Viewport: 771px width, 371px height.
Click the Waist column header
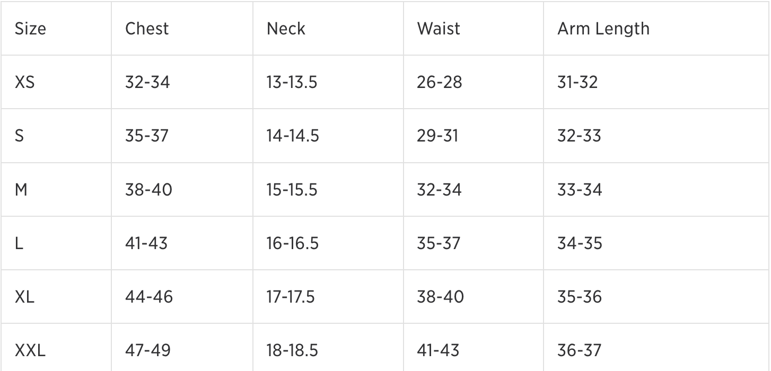pos(439,29)
